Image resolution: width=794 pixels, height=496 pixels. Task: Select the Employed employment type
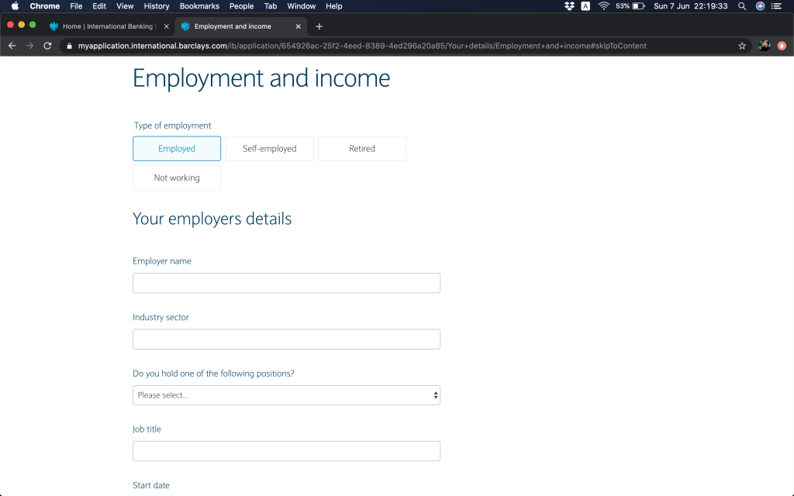[x=177, y=149]
